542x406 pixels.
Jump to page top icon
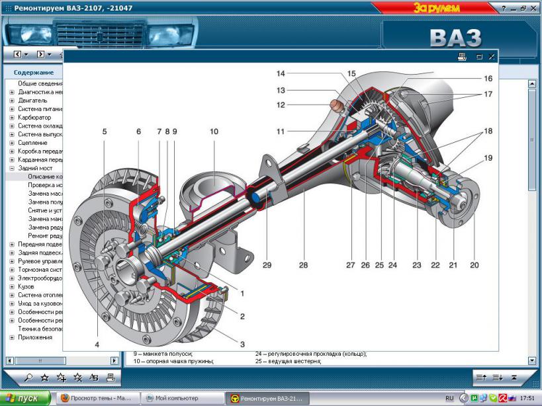pyautogui.click(x=514, y=378)
